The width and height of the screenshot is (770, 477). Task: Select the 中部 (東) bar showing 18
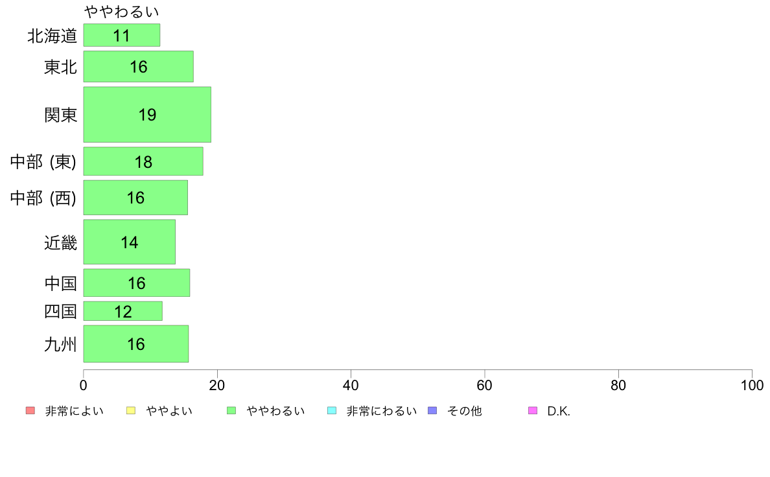point(143,161)
